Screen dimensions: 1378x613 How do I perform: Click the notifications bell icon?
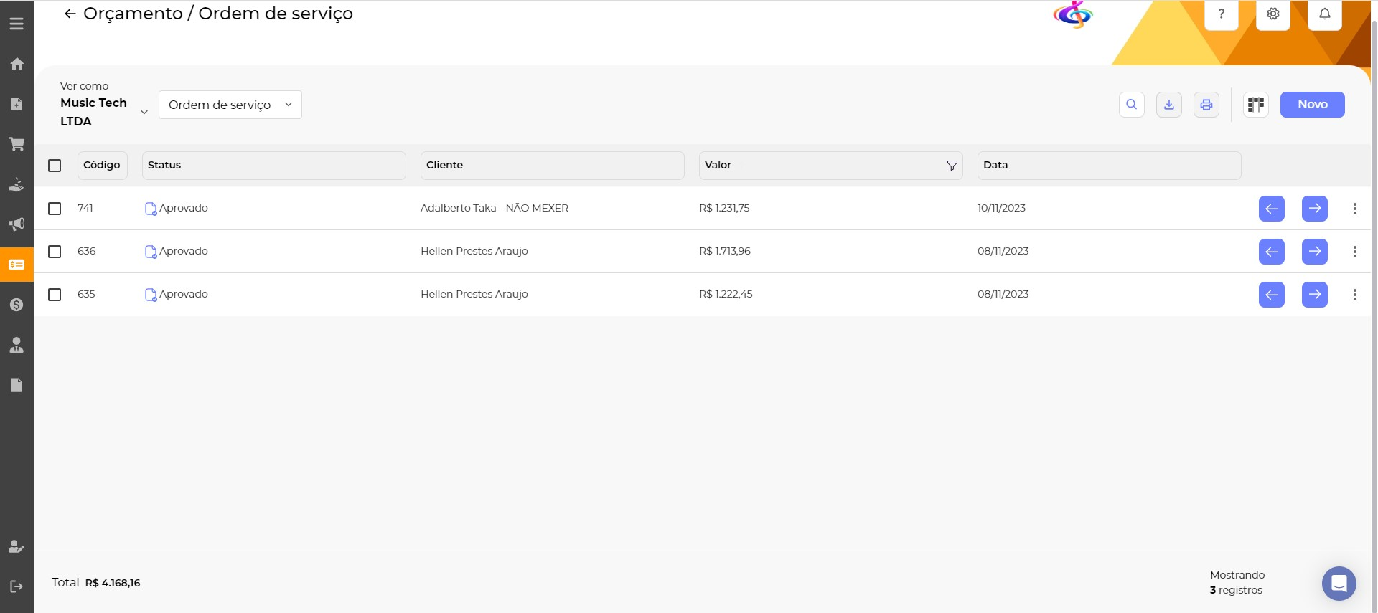coord(1324,14)
